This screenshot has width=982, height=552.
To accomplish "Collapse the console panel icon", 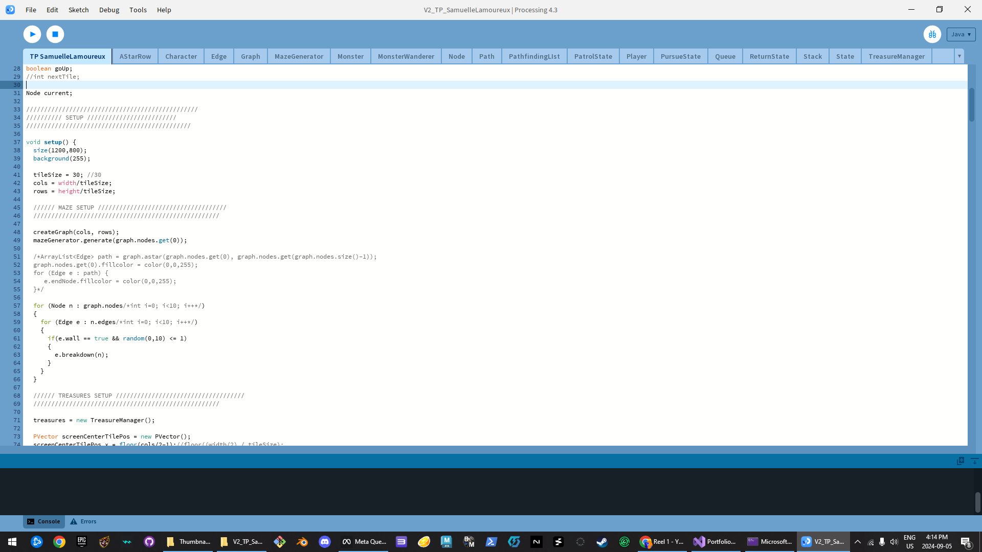I will (974, 461).
